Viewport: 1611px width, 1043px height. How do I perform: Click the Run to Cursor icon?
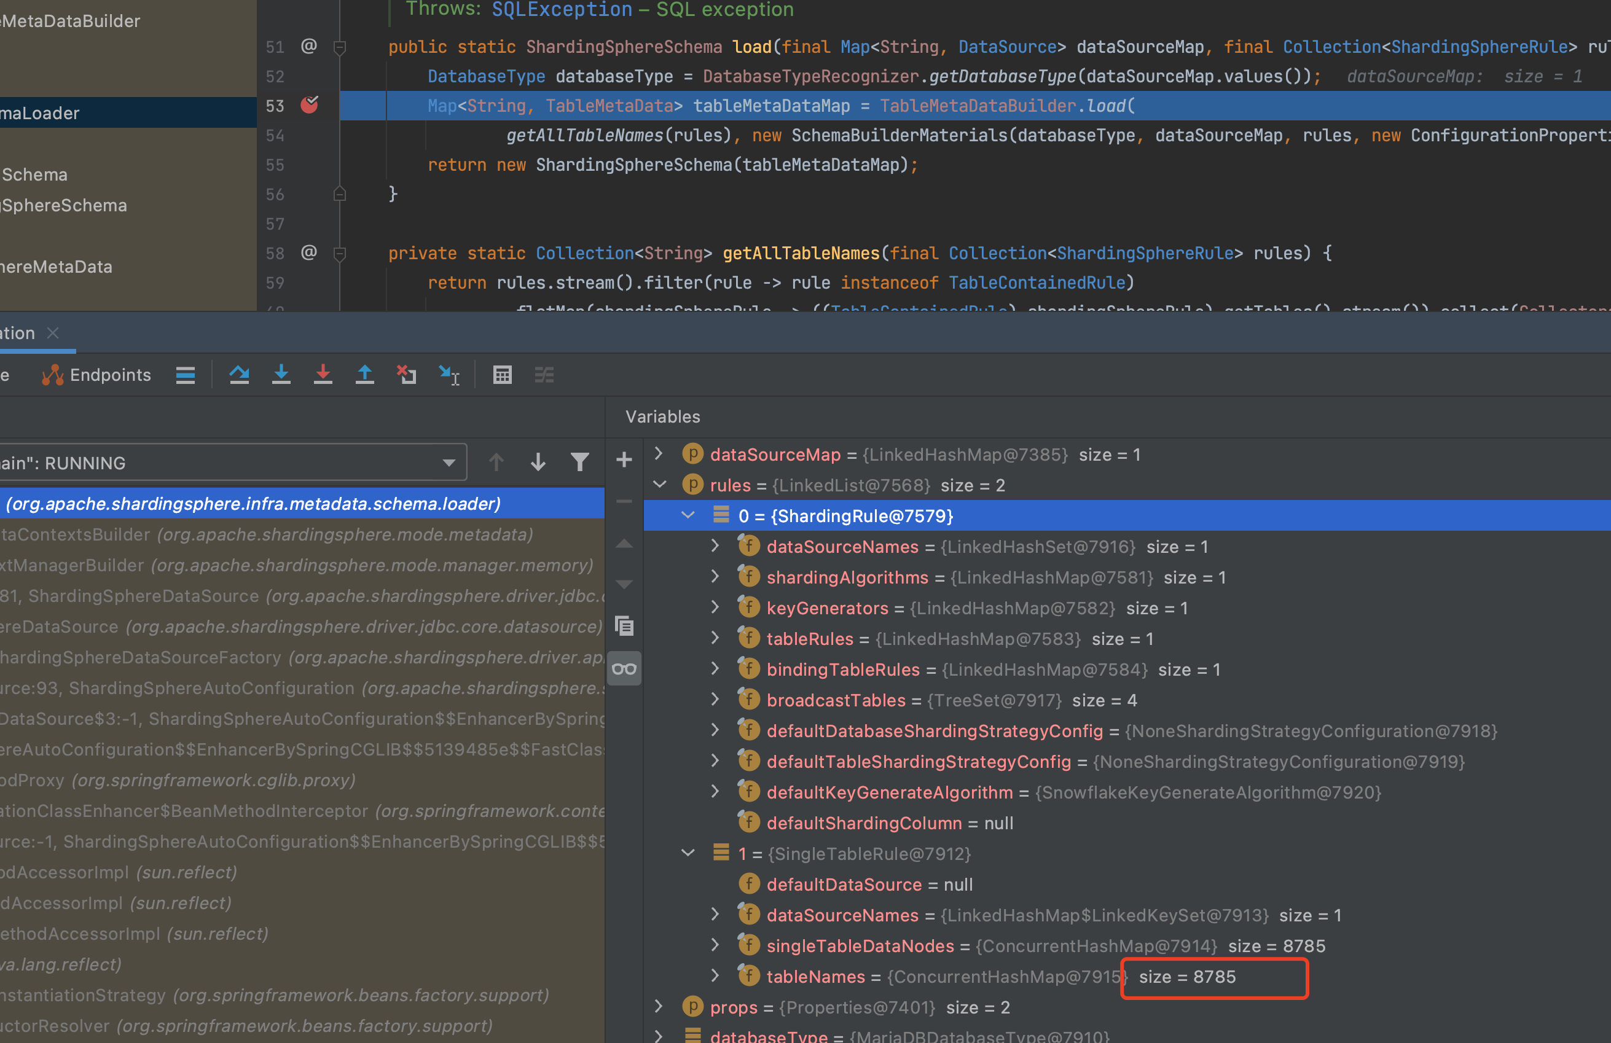tap(447, 375)
